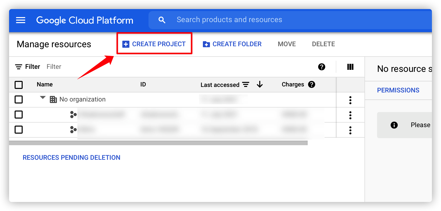This screenshot has width=441, height=211.
Task: Click the first project hexagon icon
Action: point(73,115)
